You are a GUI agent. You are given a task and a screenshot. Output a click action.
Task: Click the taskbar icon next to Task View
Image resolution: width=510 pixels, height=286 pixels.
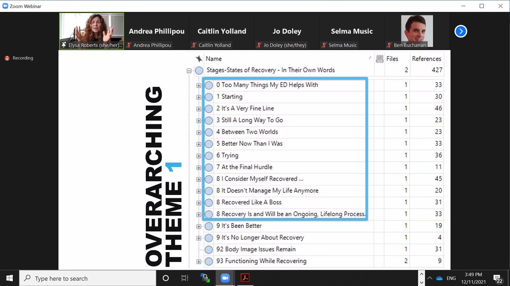coord(205,278)
